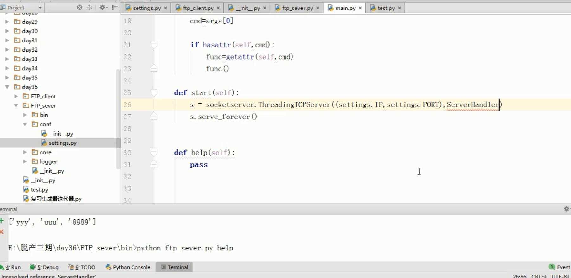The width and height of the screenshot is (571, 278).
Task: Open the Project view dropdown
Action: [x=40, y=8]
